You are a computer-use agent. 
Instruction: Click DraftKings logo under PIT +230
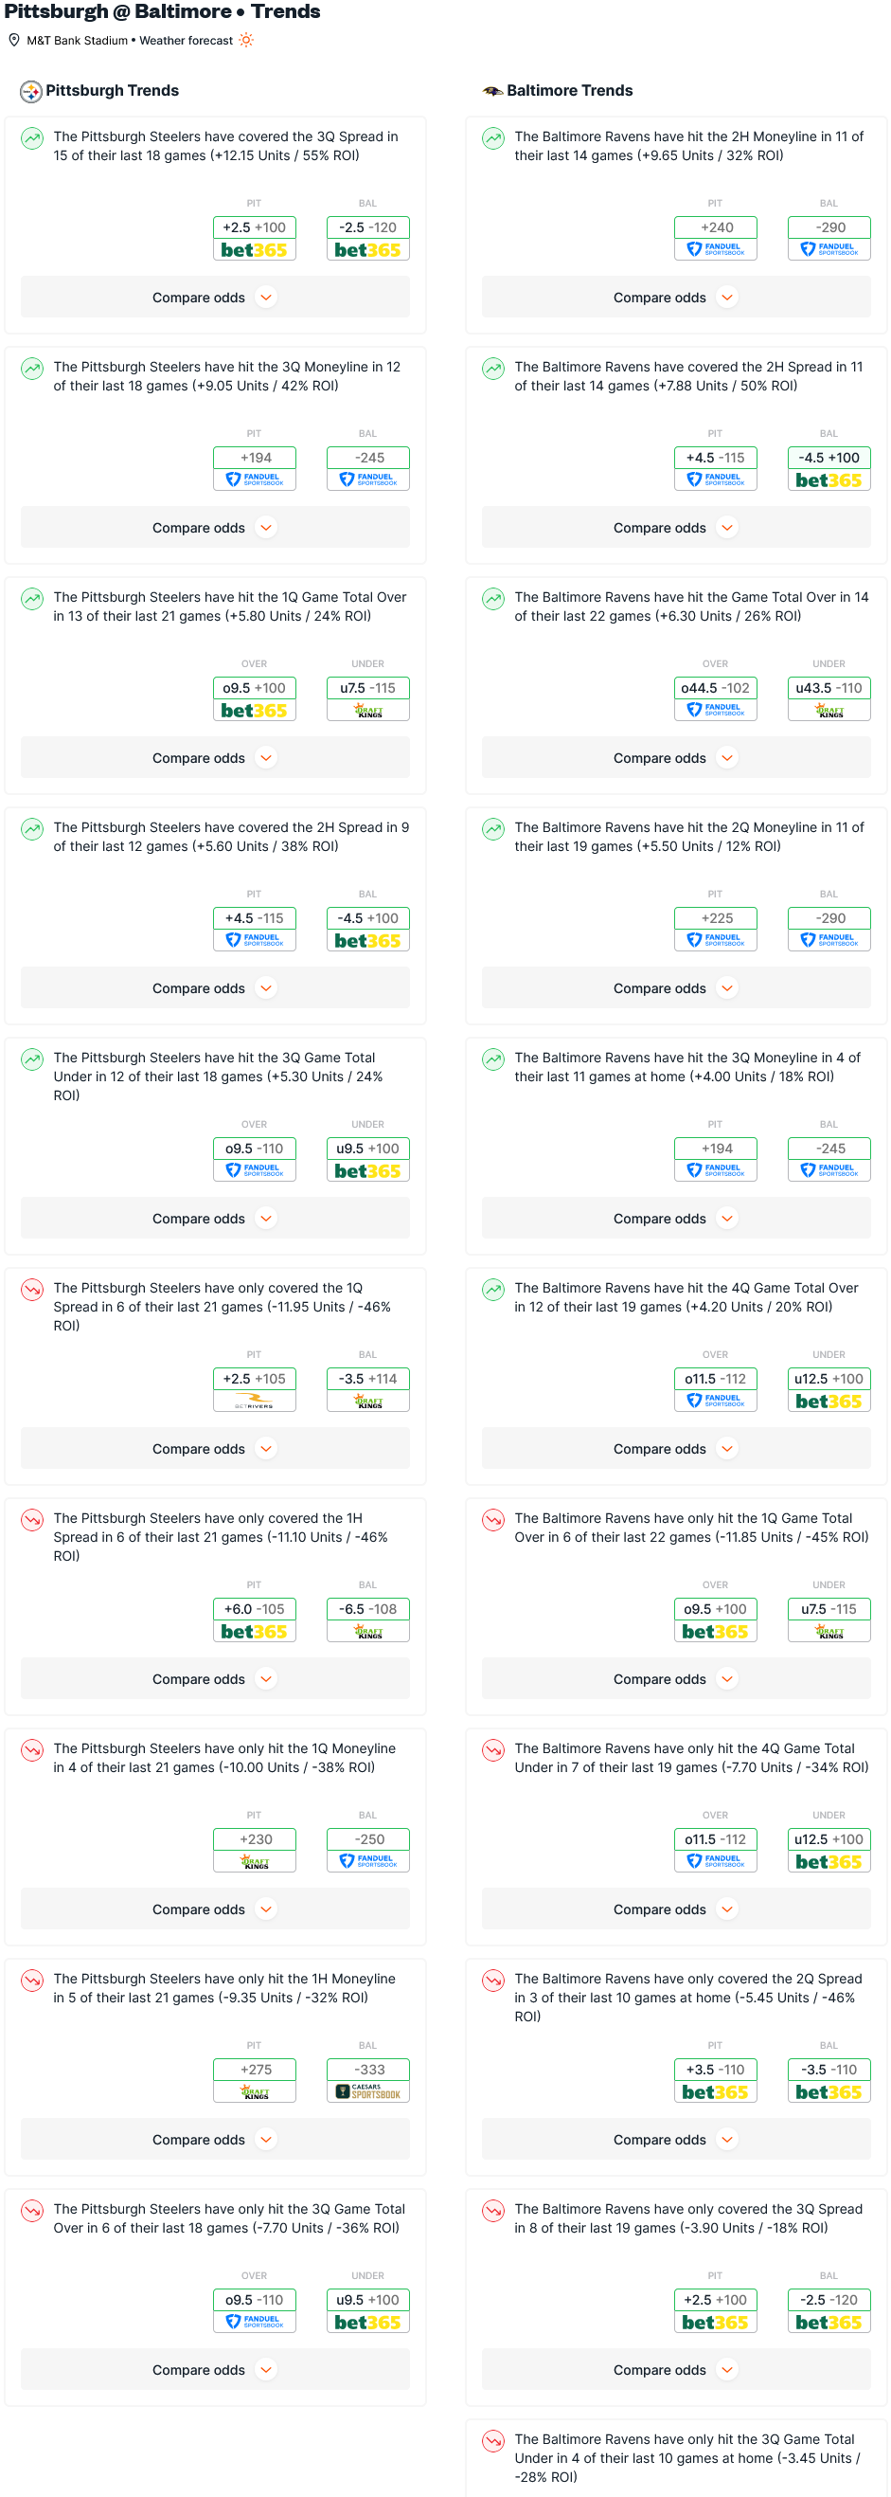point(254,1861)
